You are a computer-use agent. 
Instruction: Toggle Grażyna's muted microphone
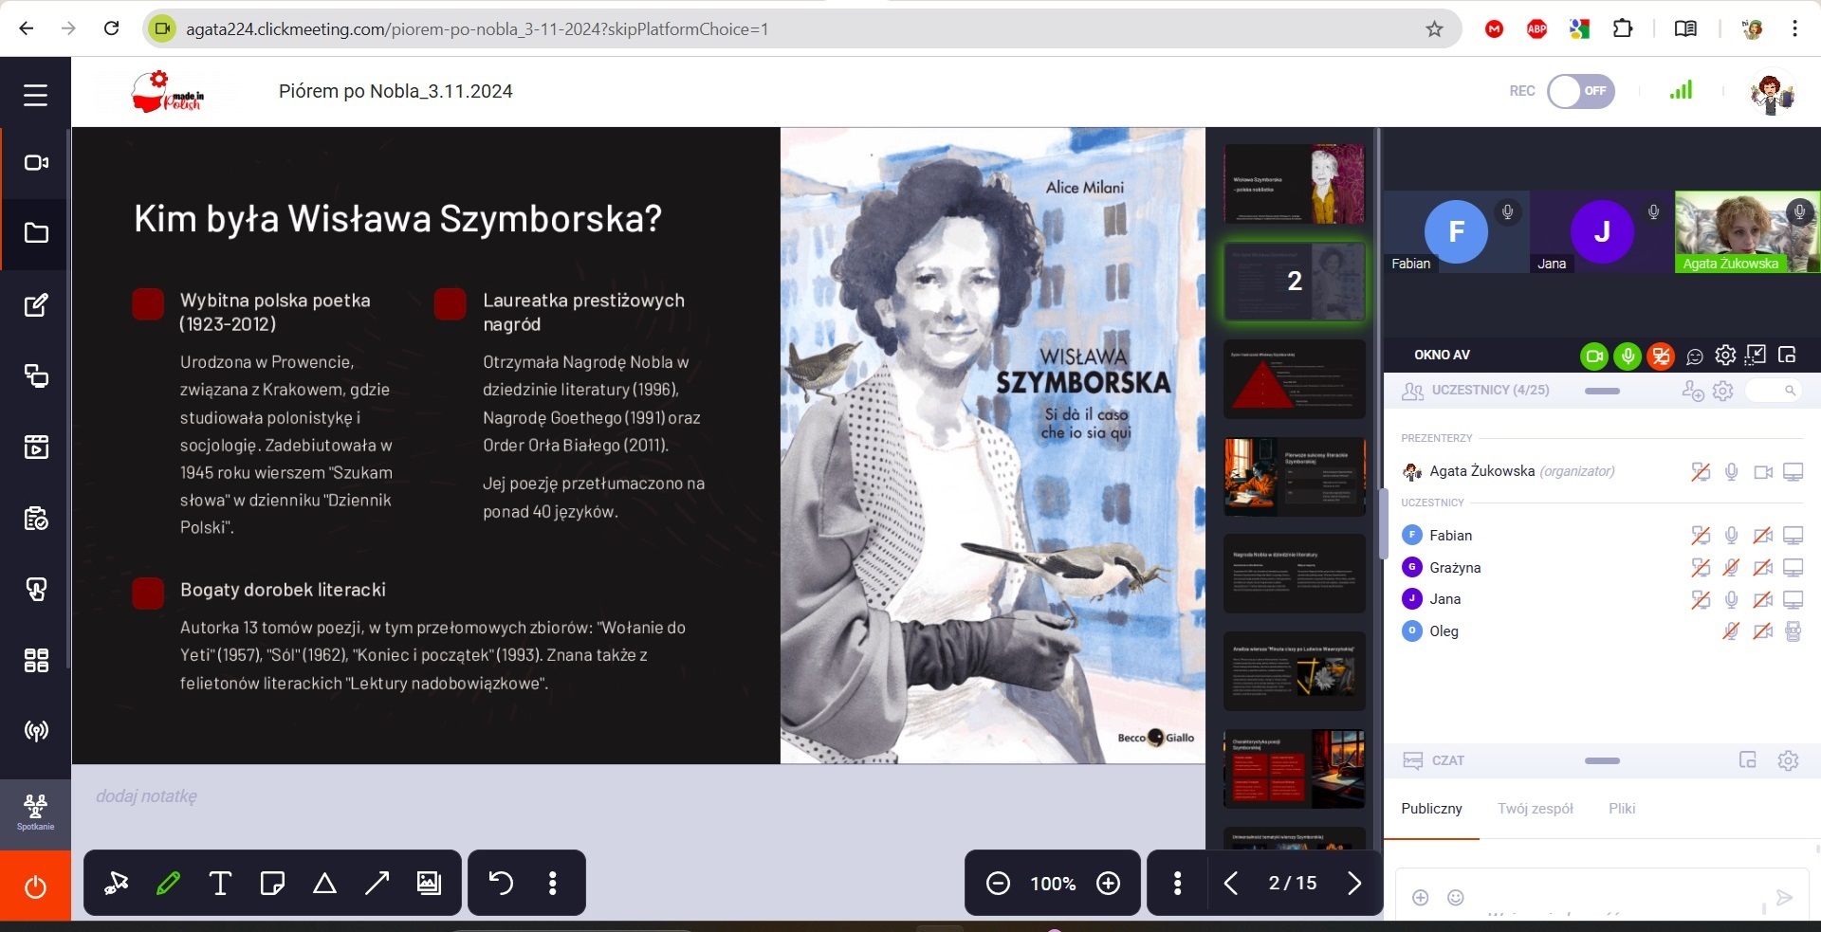click(x=1731, y=568)
